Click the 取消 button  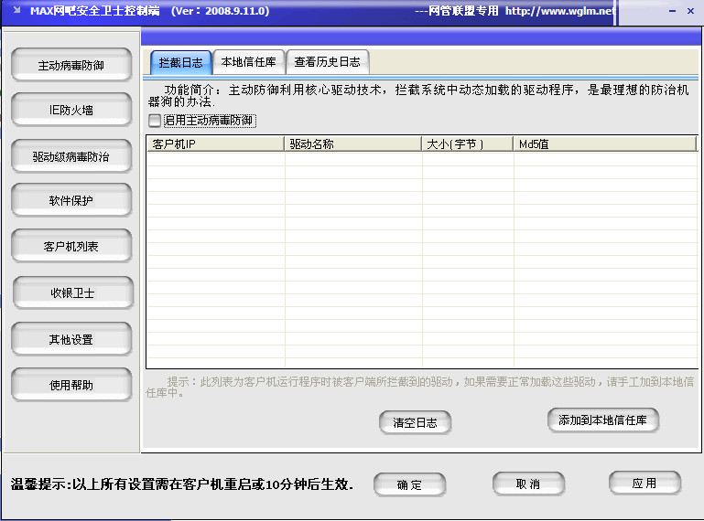click(x=528, y=484)
